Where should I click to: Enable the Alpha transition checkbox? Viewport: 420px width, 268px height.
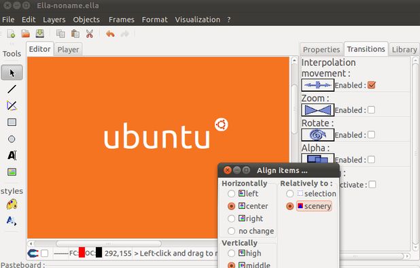click(x=371, y=160)
